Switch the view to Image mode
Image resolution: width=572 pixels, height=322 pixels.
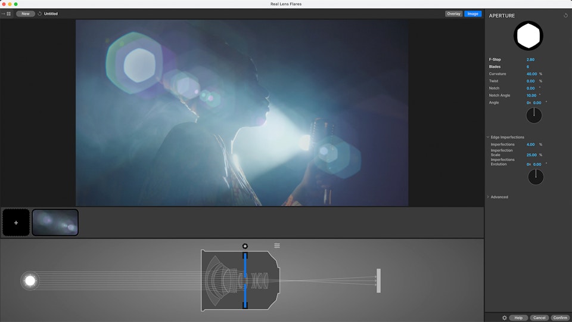pos(472,14)
